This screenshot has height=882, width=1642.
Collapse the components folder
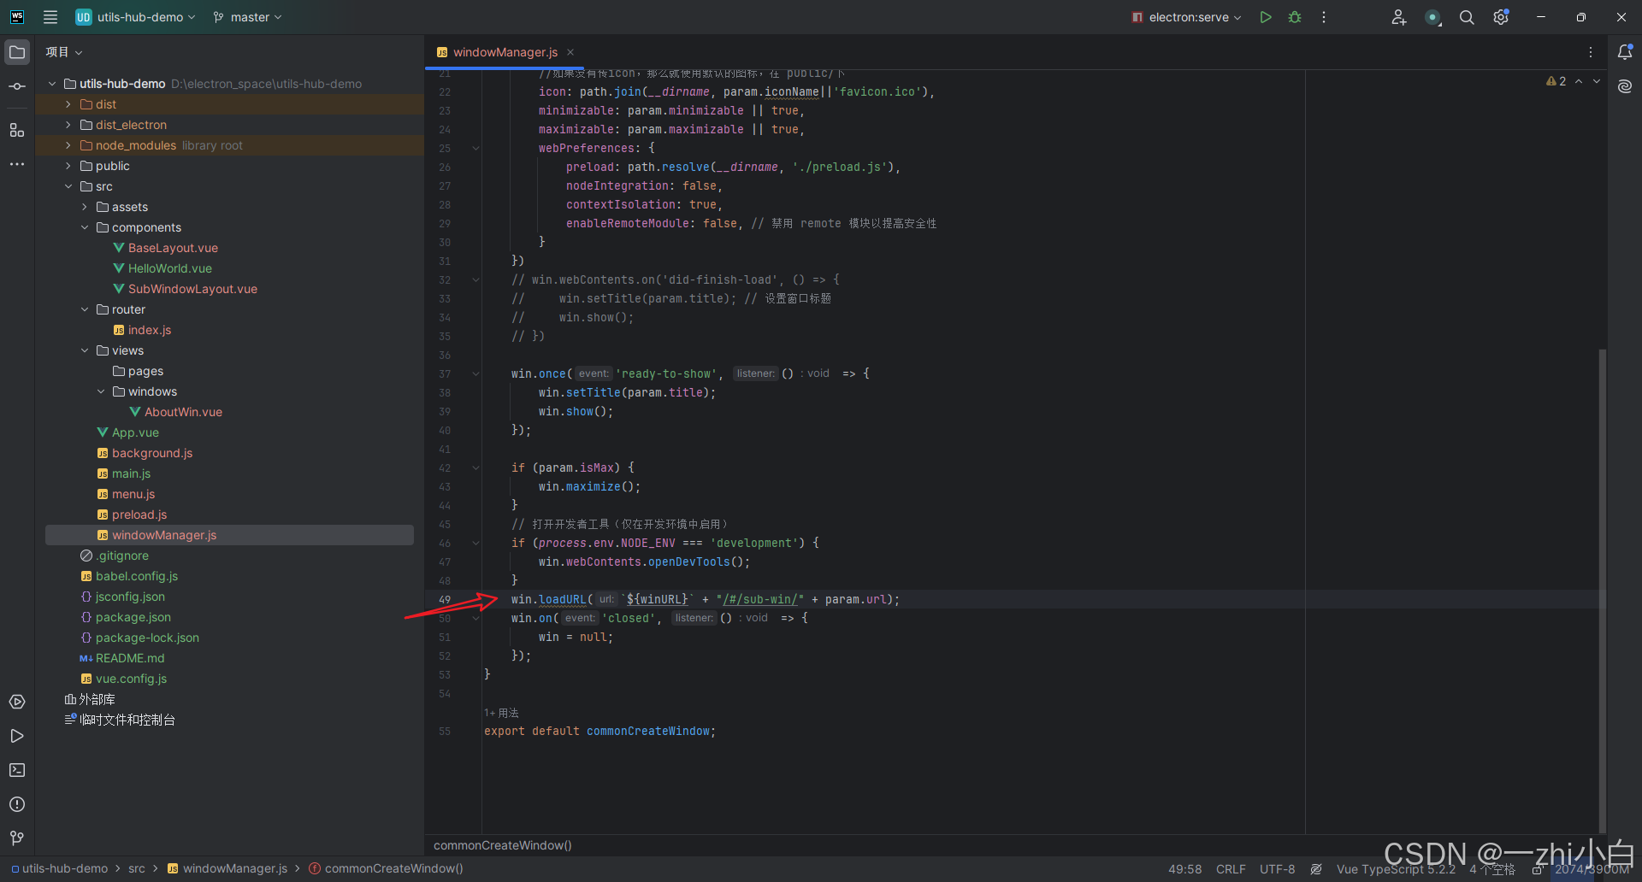click(x=85, y=227)
